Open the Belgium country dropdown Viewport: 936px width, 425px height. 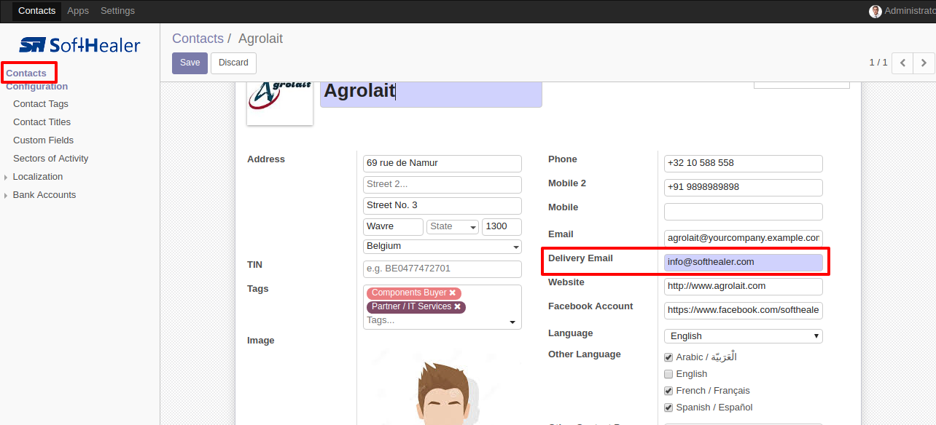coord(442,246)
